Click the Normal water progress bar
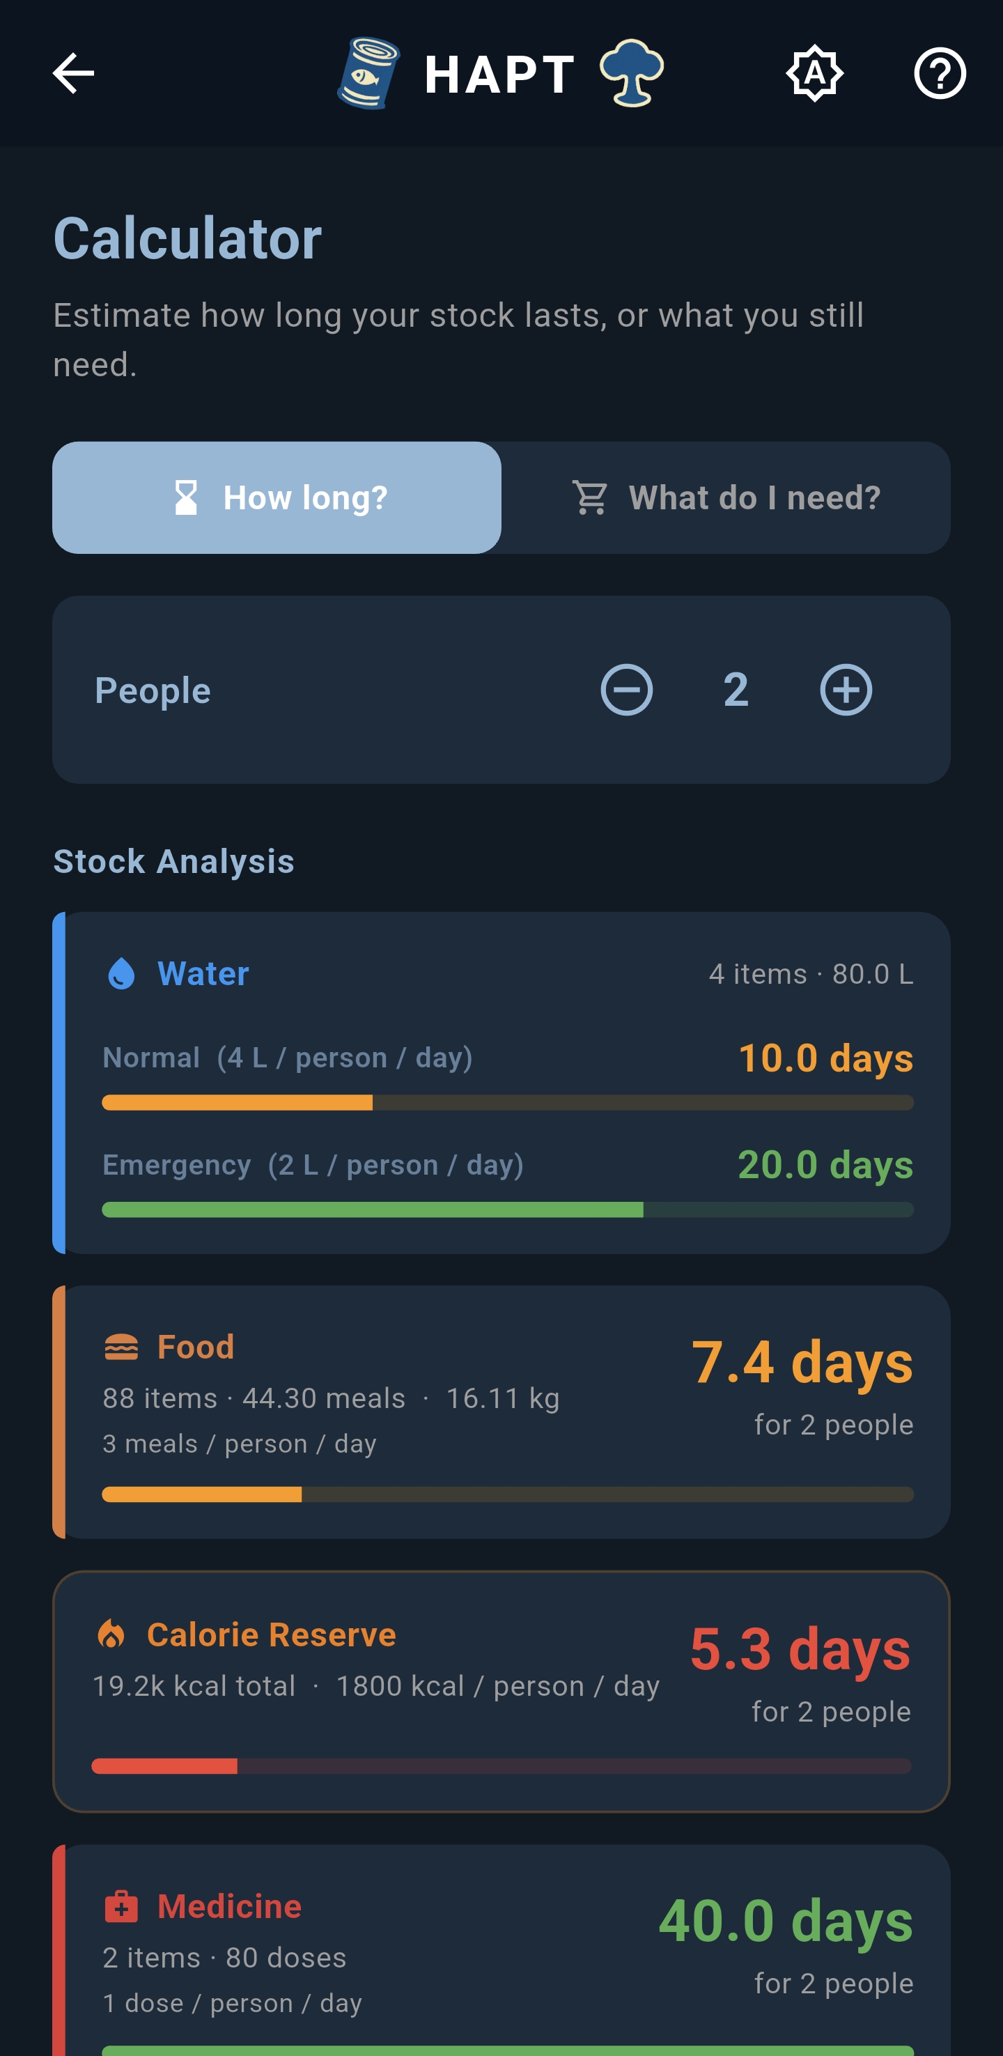 (508, 1102)
